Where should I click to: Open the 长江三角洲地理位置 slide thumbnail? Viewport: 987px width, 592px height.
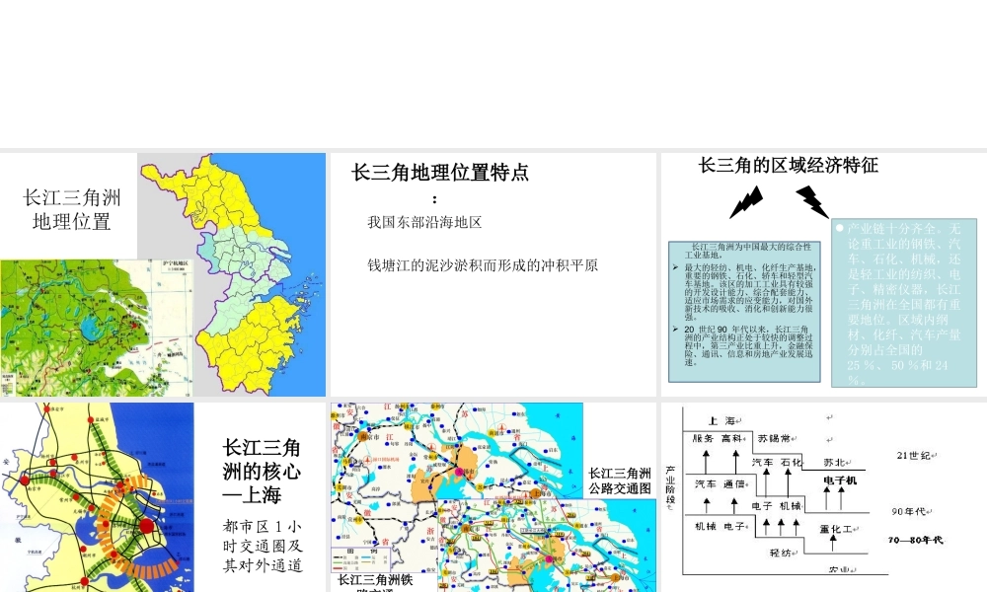pyautogui.click(x=163, y=274)
